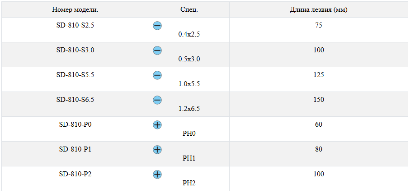Image resolution: width=410 pixels, height=193 pixels.
Task: Click the slotted icon beside 1.2x6.5
Action: coord(157,100)
